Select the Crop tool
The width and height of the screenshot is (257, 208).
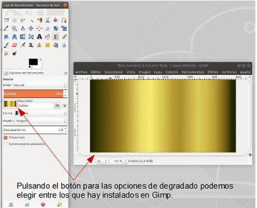point(47,29)
